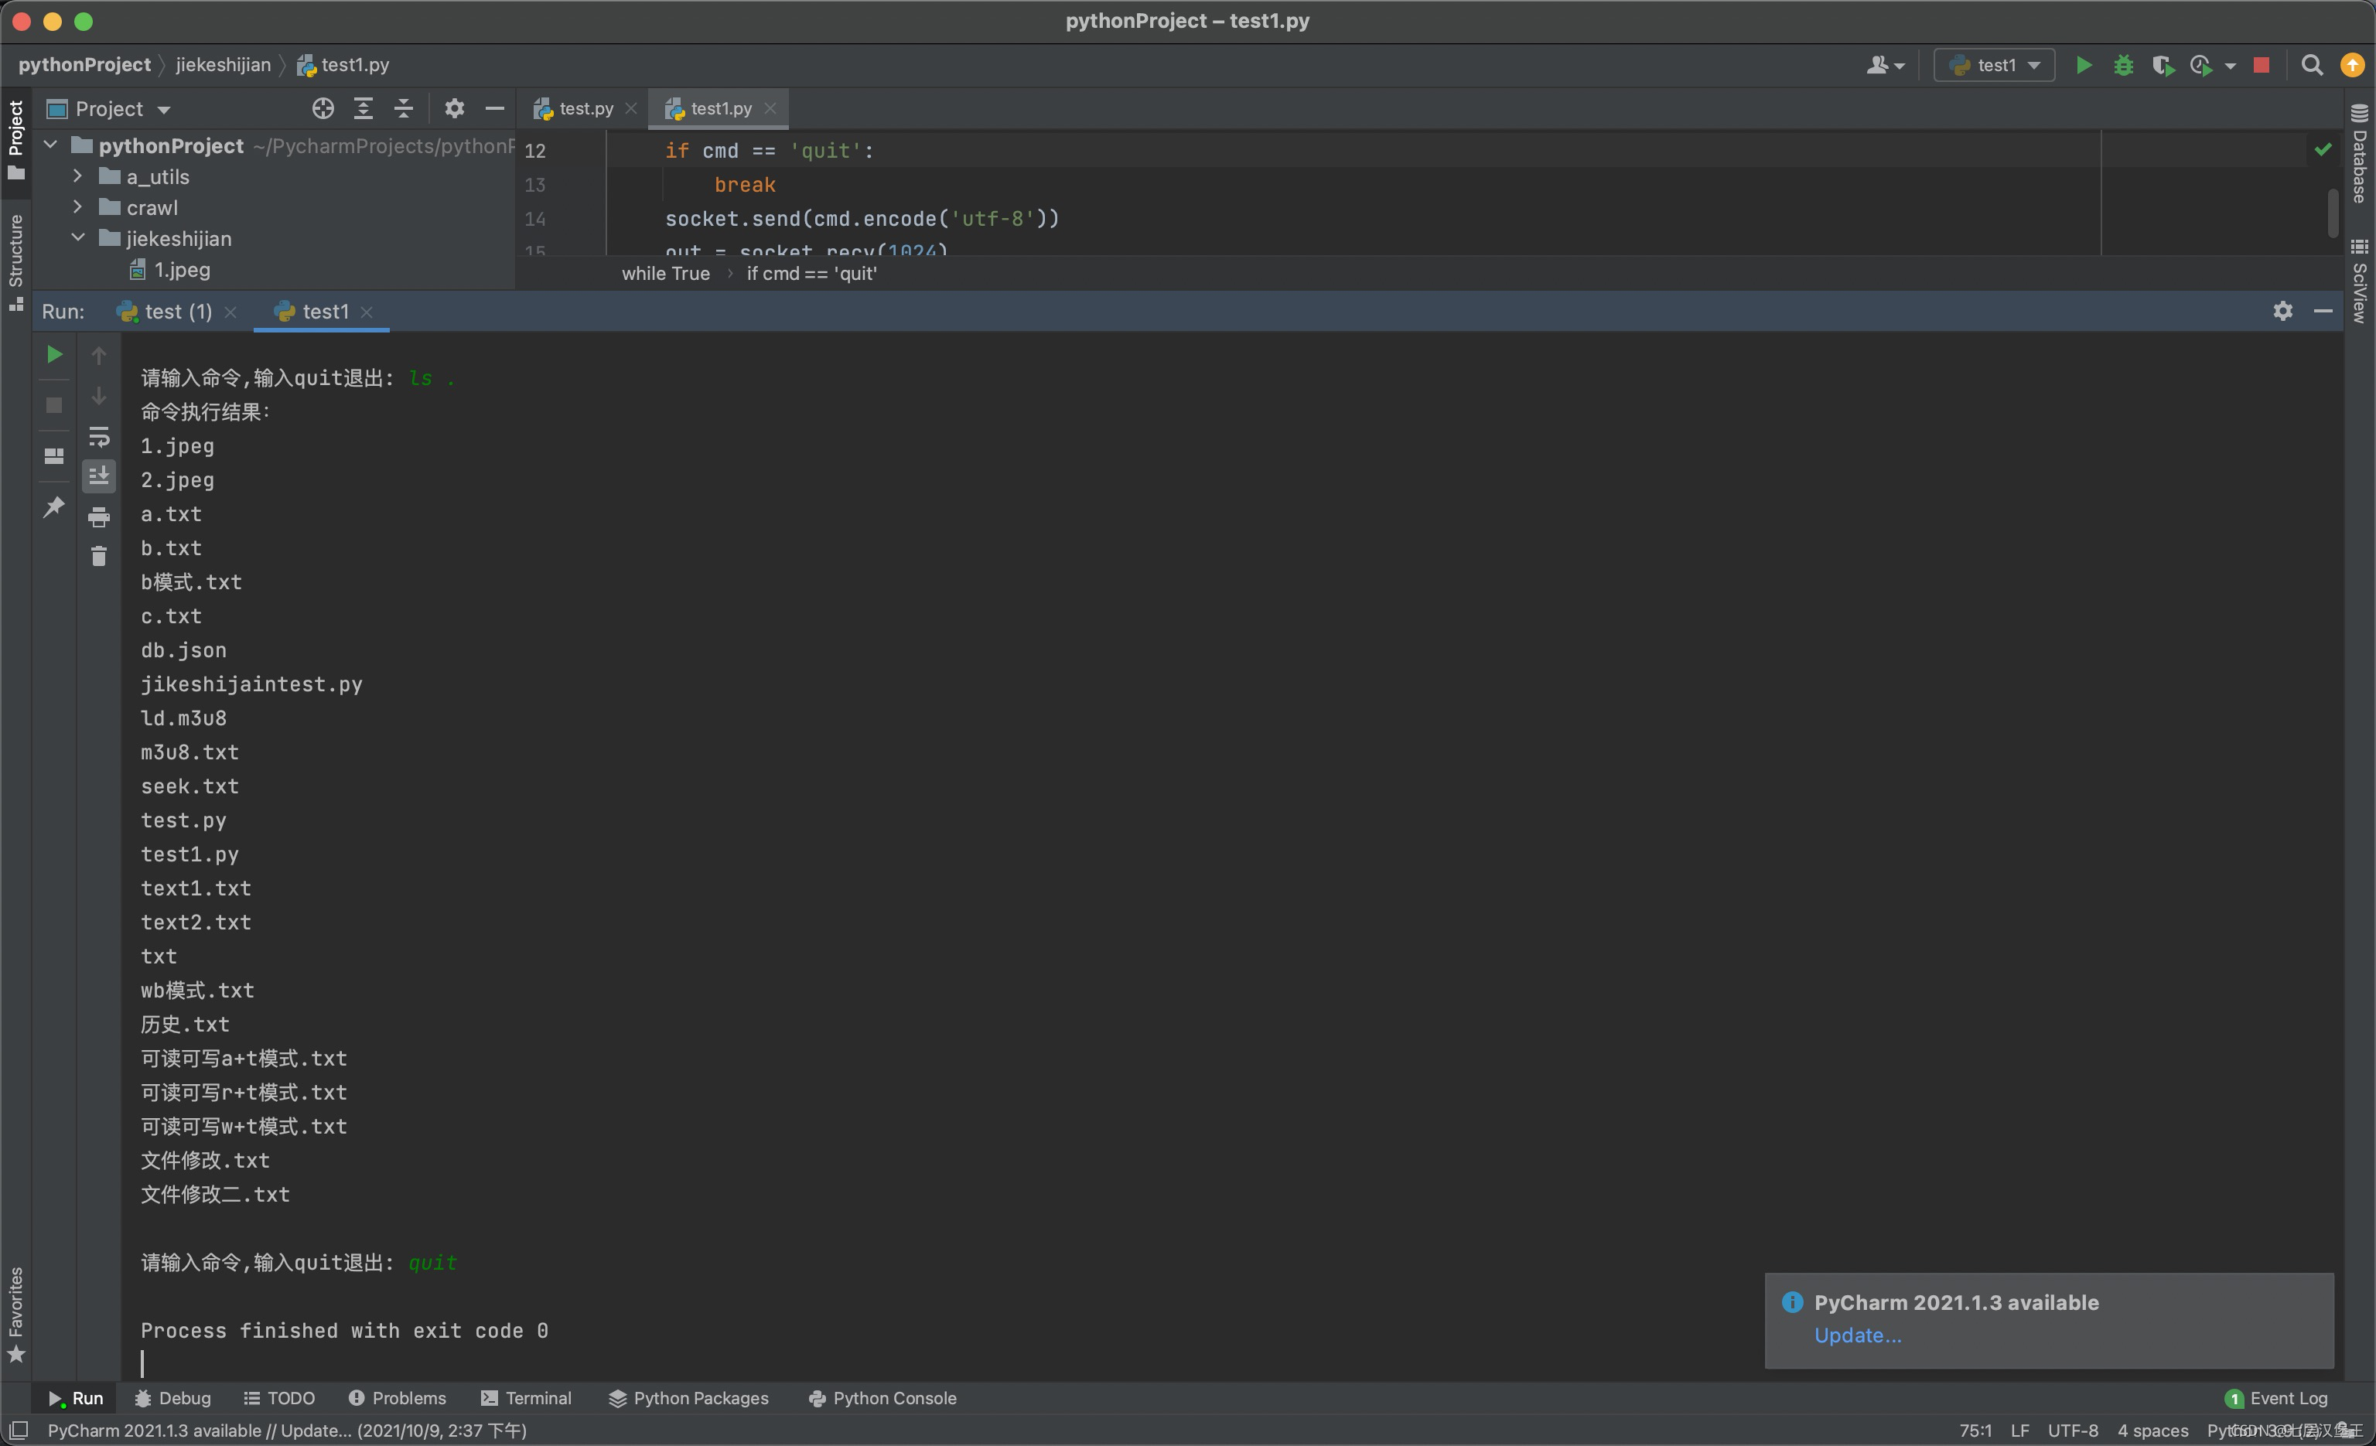Switch to the test.py editor tab
Screen dimensions: 2376x1446
(x=575, y=108)
